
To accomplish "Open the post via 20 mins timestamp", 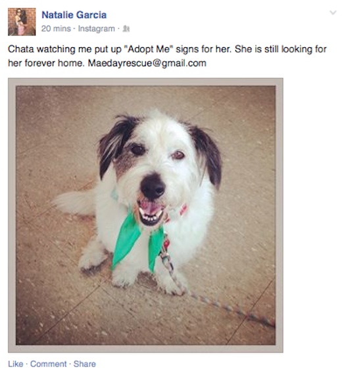I will [56, 29].
